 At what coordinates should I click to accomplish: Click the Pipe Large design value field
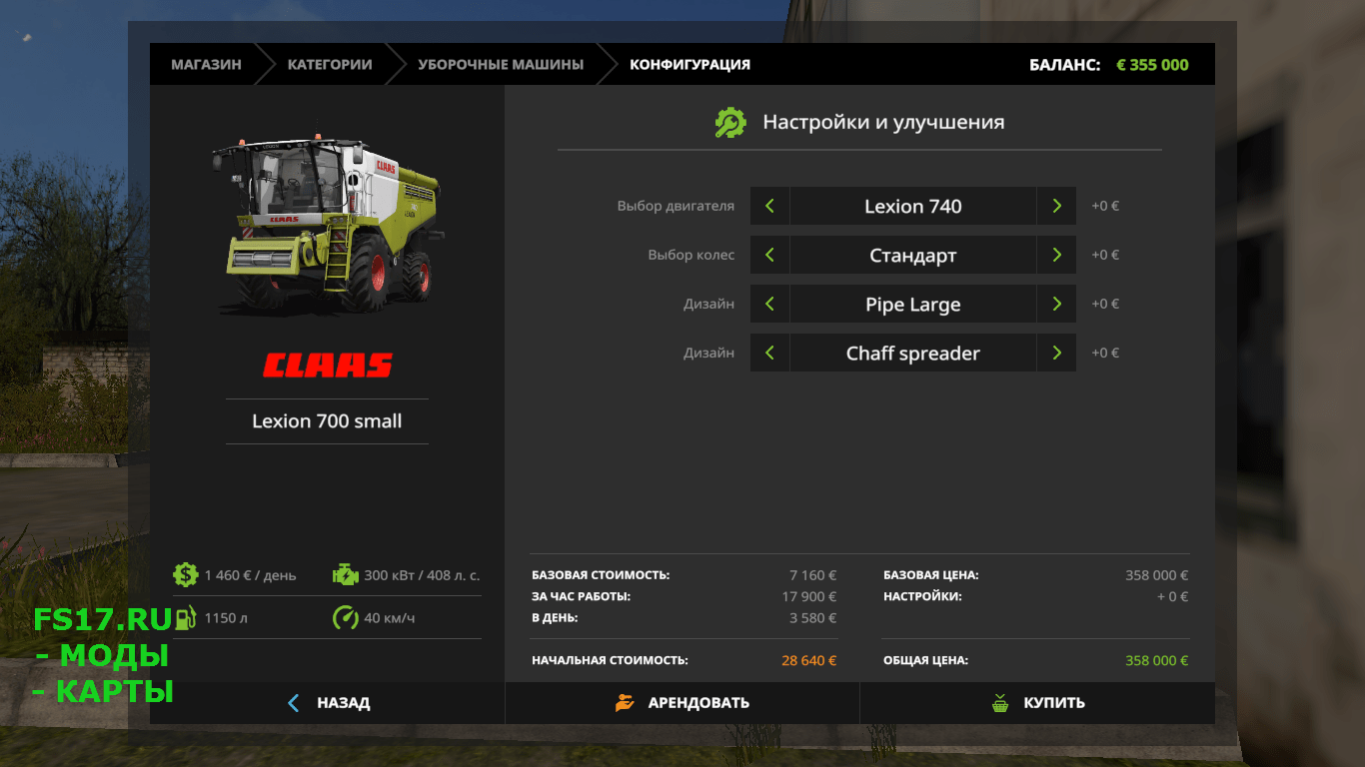click(913, 304)
